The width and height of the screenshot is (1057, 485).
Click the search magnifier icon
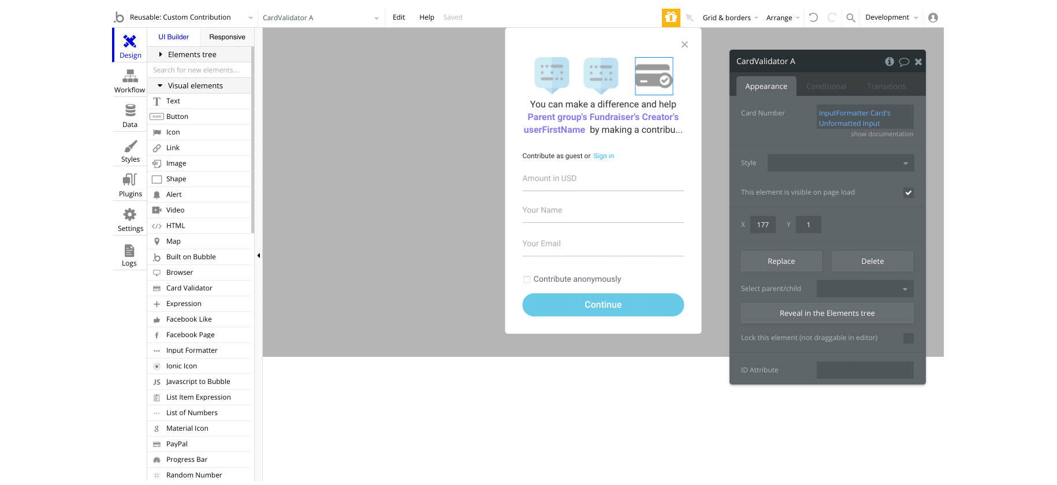pyautogui.click(x=850, y=18)
